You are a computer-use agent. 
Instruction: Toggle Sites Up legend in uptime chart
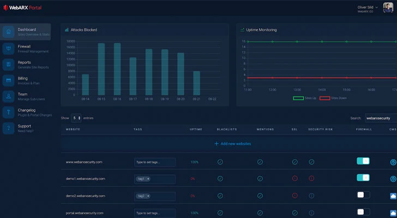[305, 98]
